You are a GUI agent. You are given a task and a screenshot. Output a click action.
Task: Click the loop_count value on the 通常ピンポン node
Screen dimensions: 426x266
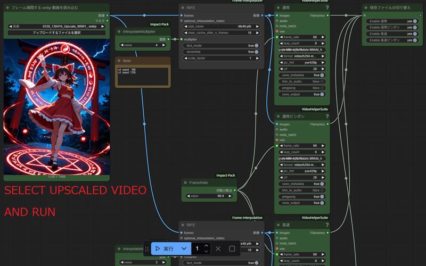click(316, 152)
